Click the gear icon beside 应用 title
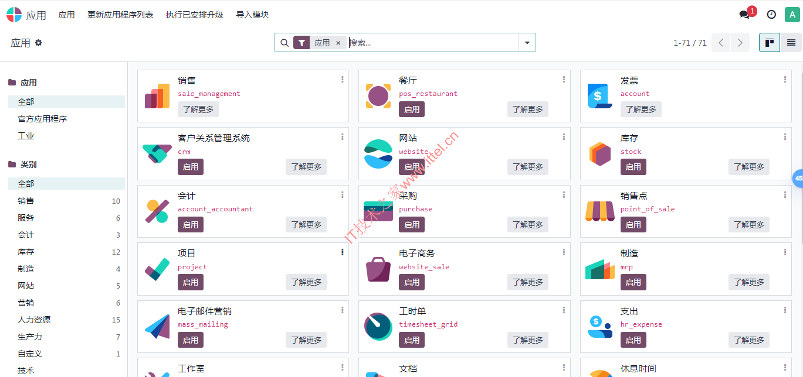Viewport: 803px width, 377px height. click(39, 43)
